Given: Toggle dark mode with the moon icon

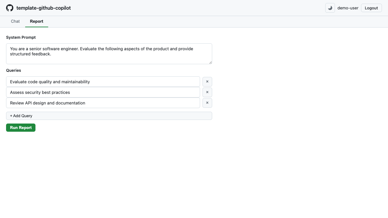Looking at the screenshot, I should point(330,8).
